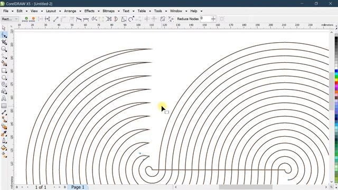Select the Rectangle tool
Screen dimensions: 338x190
click(4, 70)
